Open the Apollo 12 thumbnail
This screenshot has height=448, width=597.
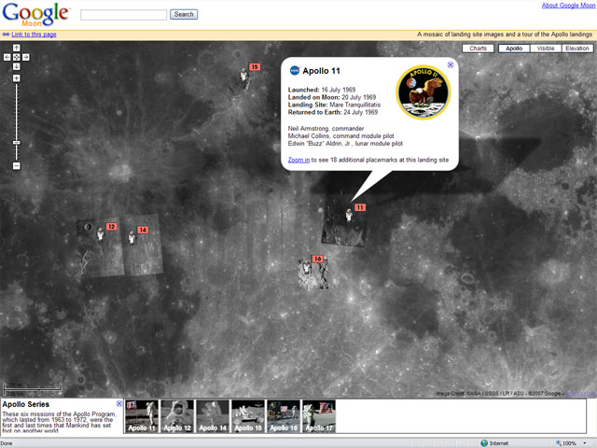tap(177, 416)
